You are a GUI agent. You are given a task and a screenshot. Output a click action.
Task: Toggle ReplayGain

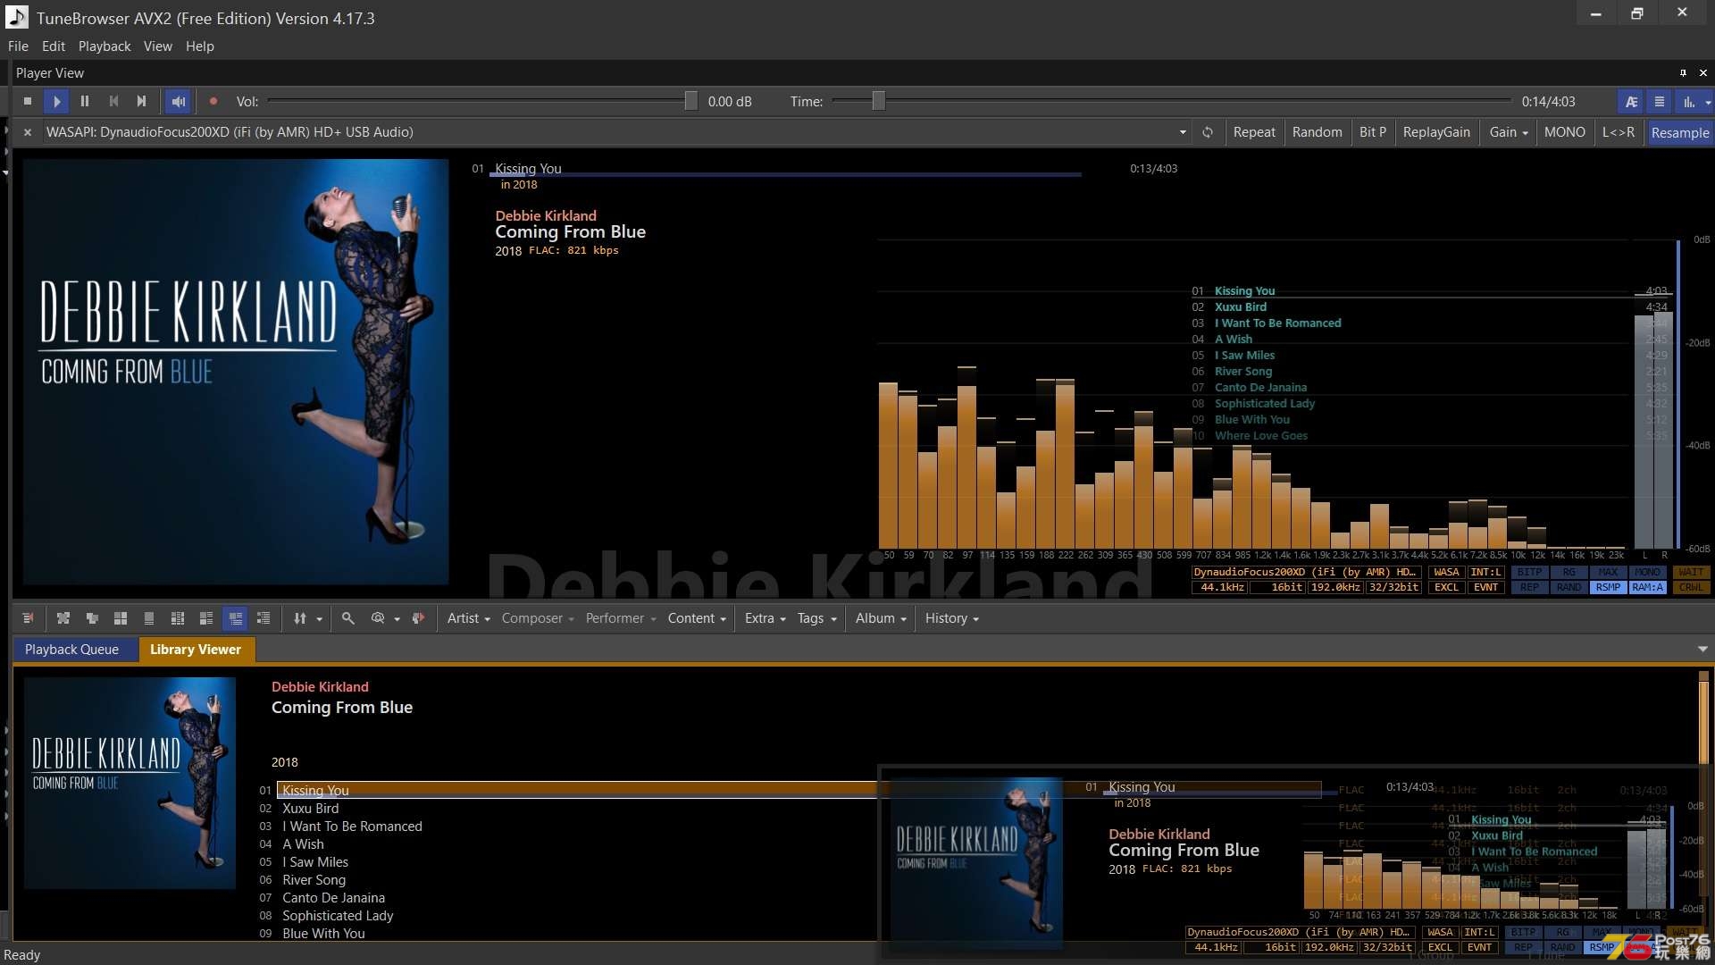click(1436, 132)
